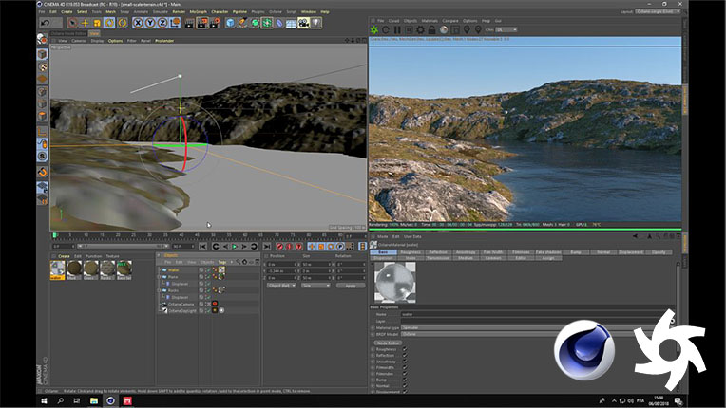726x408 pixels.
Task: Uncheck the Roughness checkbox
Action: click(x=404, y=347)
